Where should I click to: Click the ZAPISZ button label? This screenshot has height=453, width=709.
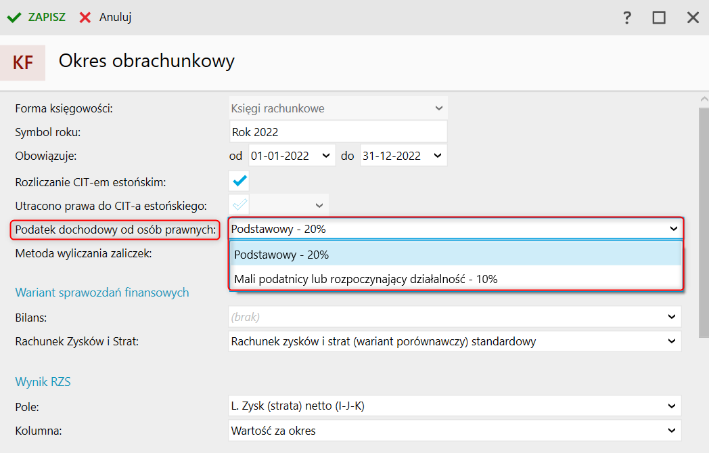tap(47, 18)
